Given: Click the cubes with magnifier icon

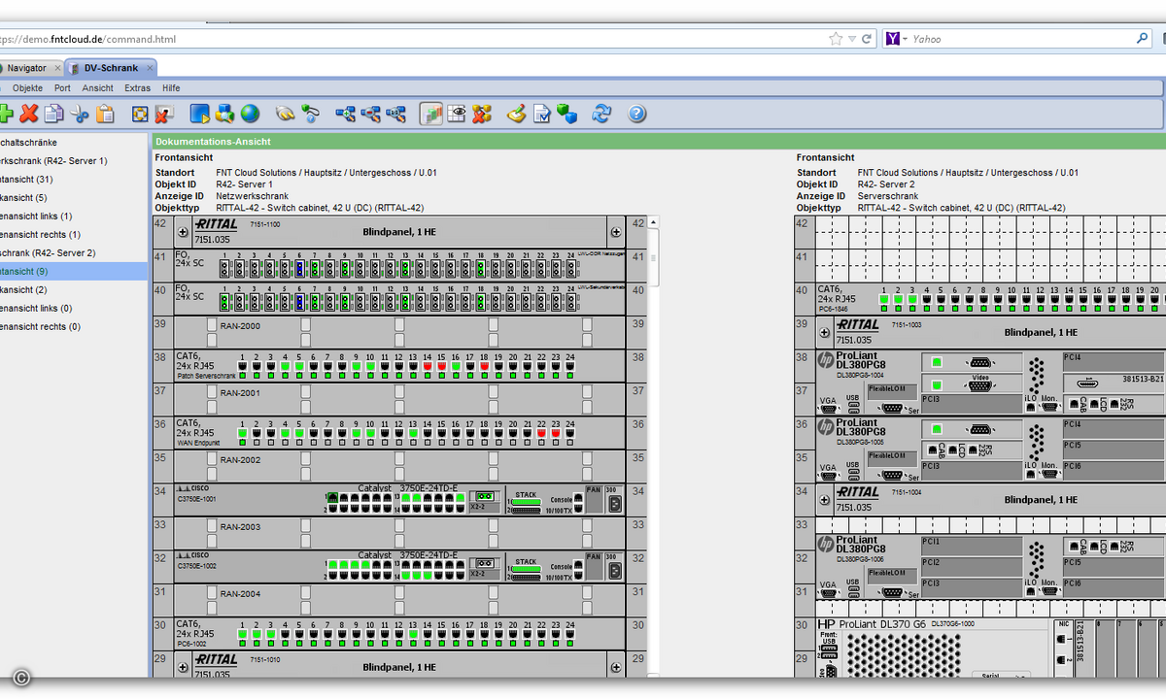Looking at the screenshot, I should coord(225,114).
